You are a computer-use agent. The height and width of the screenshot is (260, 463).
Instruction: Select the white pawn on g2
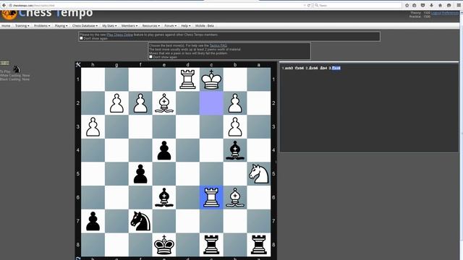116,103
